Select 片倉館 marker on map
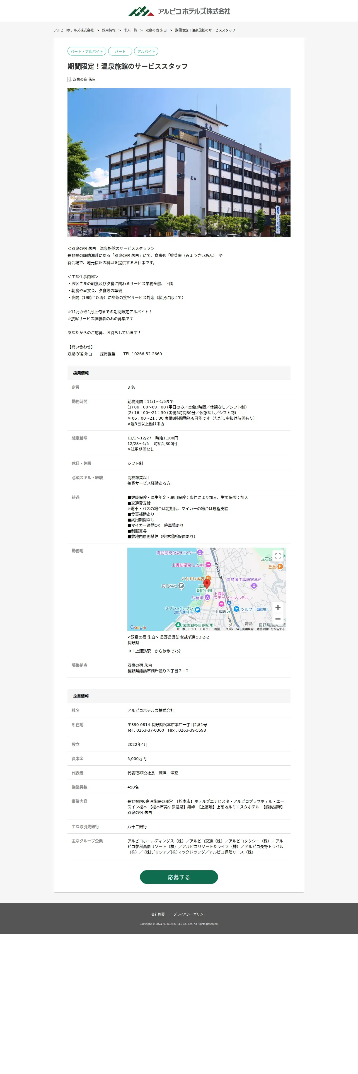Image resolution: width=358 pixels, height=1074 pixels. [x=207, y=598]
